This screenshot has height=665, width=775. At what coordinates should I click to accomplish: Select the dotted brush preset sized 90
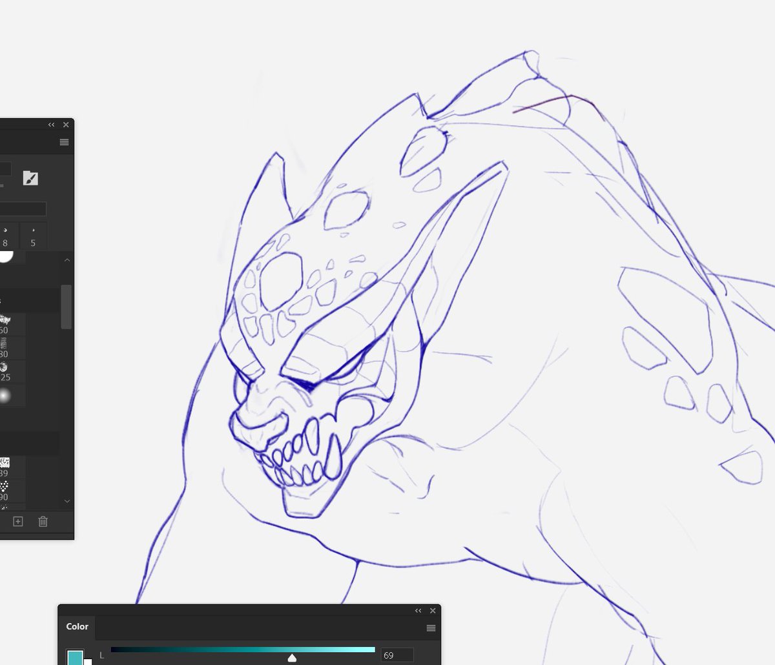coord(12,491)
